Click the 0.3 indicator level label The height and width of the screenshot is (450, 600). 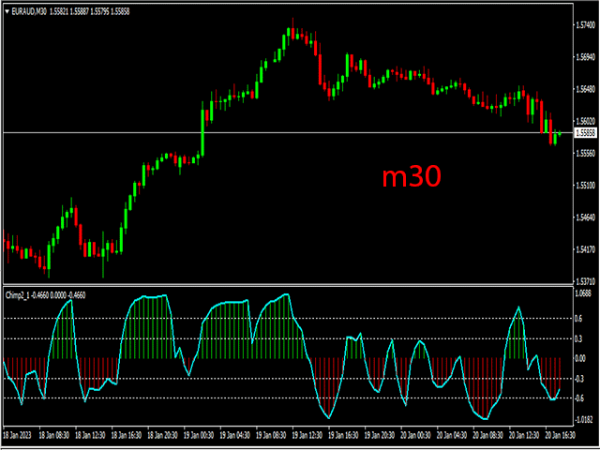coord(580,338)
